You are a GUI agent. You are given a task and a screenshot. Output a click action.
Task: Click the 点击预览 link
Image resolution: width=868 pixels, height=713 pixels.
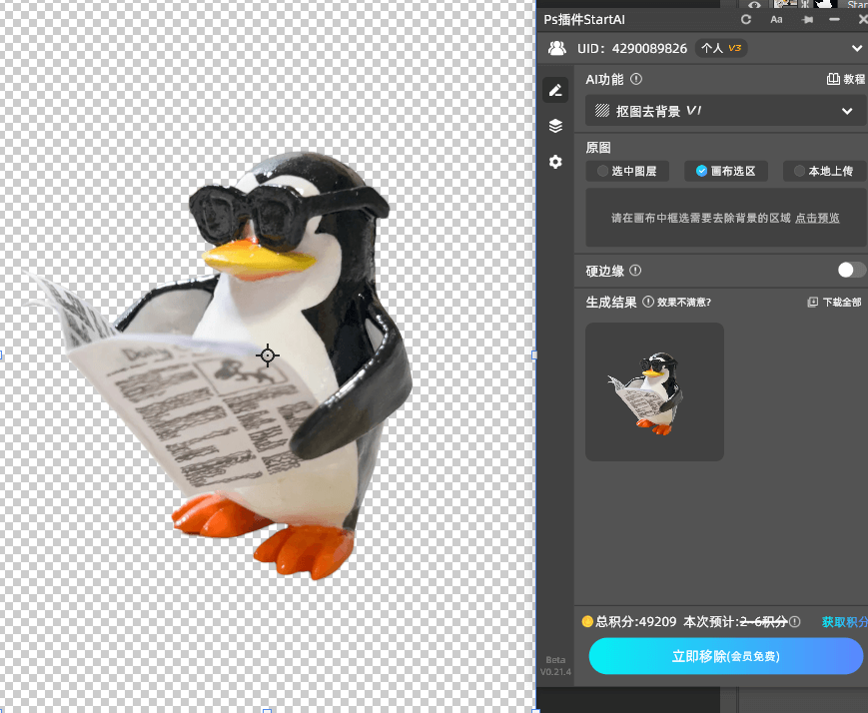(817, 218)
